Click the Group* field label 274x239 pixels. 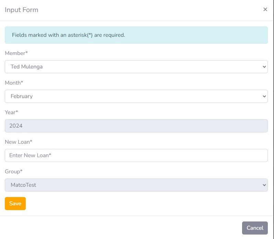[14, 172]
